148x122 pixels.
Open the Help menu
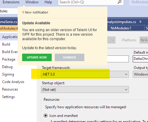click(x=48, y=2)
